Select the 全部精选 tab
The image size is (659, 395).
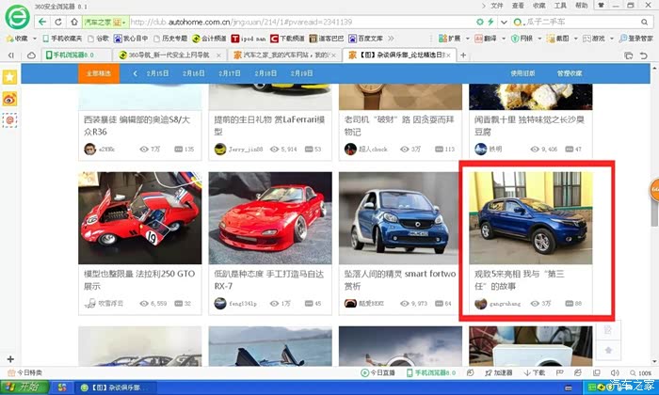coord(99,72)
